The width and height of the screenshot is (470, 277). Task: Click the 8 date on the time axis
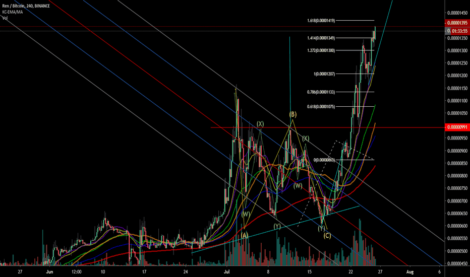[268, 272]
